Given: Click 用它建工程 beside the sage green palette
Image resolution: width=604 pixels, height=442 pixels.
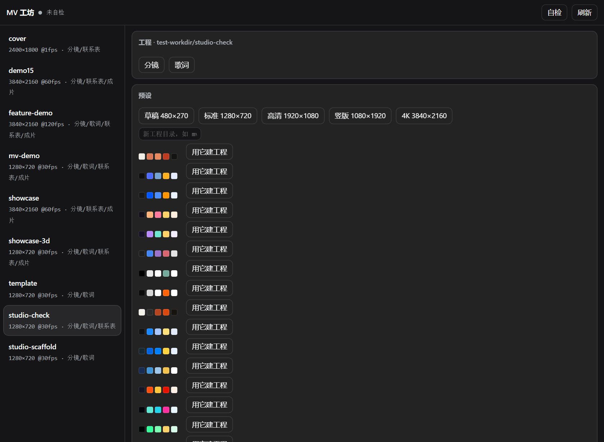Looking at the screenshot, I should click(x=209, y=268).
